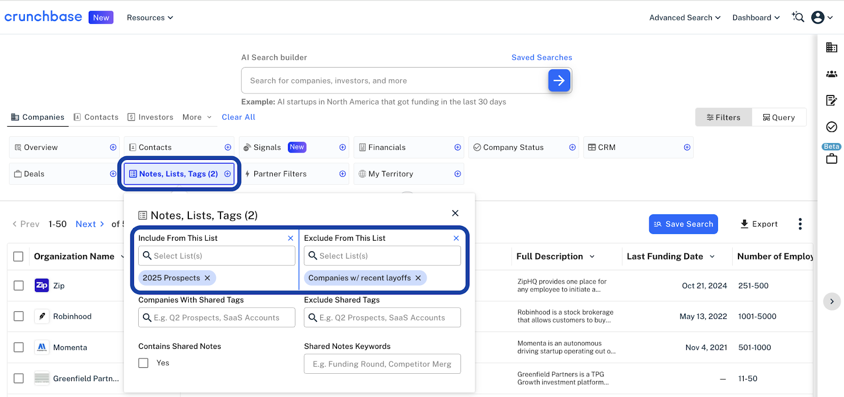Image resolution: width=844 pixels, height=397 pixels.
Task: Select the Momenta row checkbox
Action: click(18, 347)
